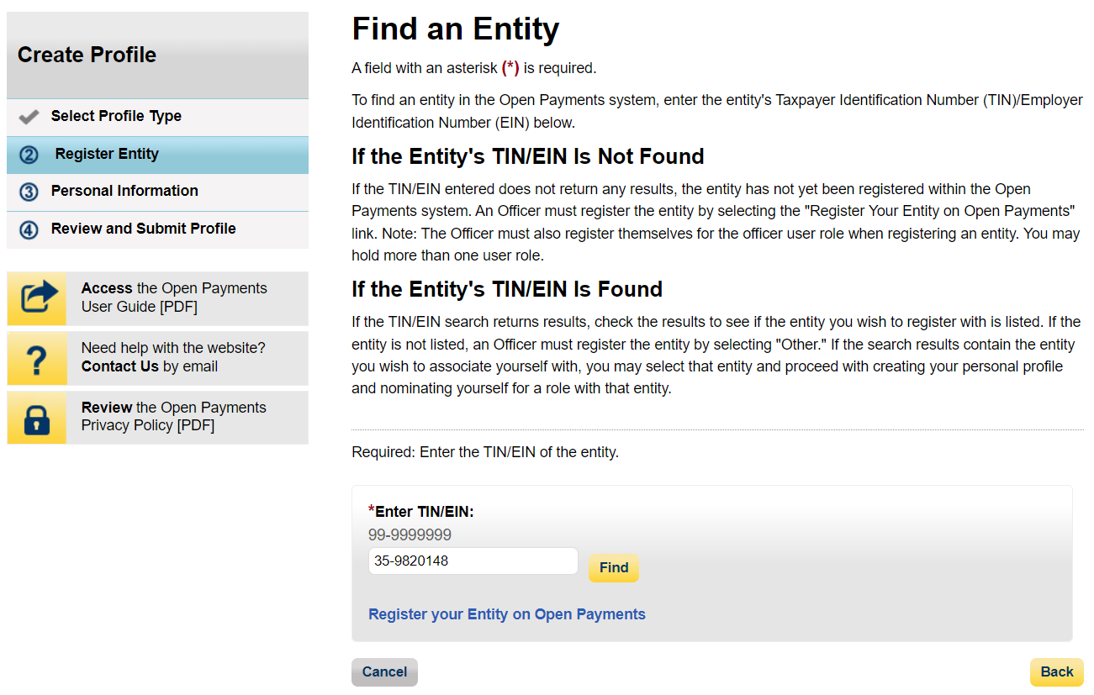Click the Find button

click(x=613, y=568)
